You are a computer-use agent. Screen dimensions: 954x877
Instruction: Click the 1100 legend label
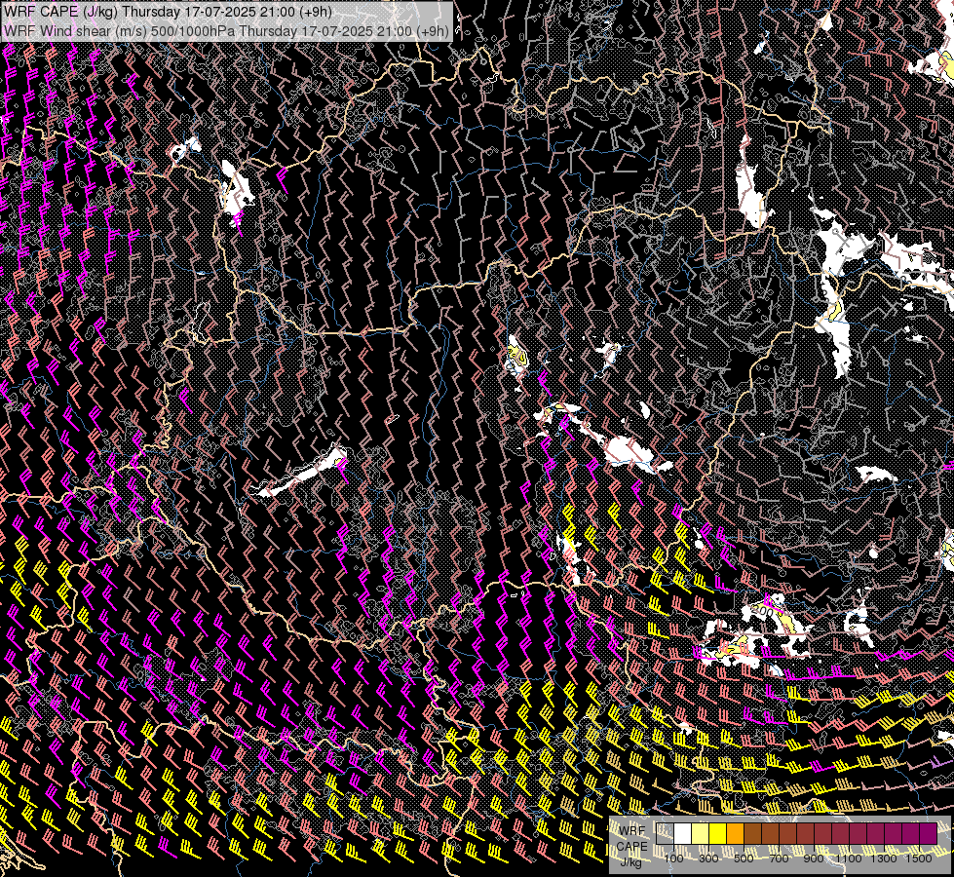(849, 858)
